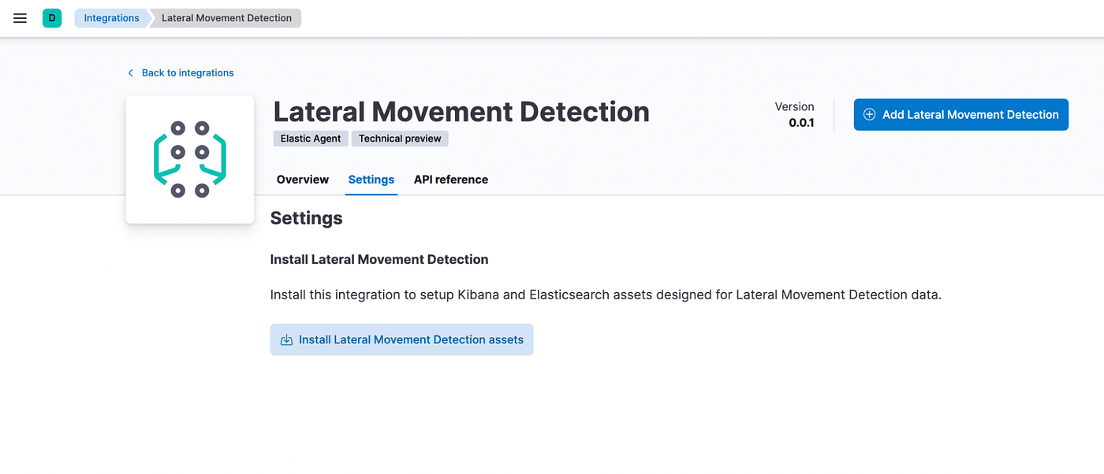Click Lateral Movement Detection breadcrumb
The image size is (1104, 474).
pos(226,18)
